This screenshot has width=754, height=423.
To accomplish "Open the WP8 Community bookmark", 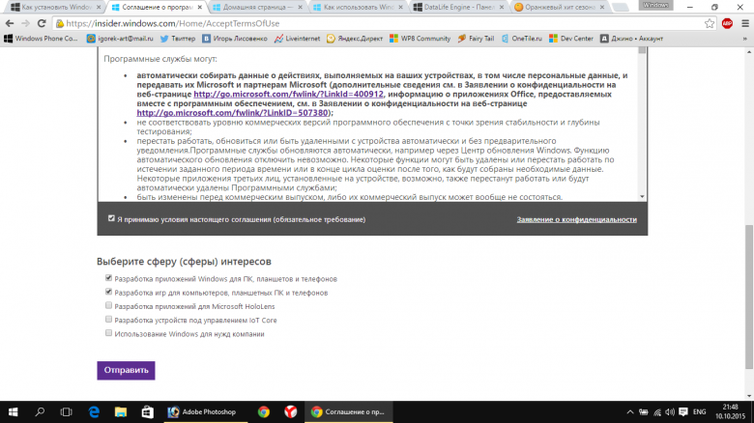I will [x=420, y=39].
